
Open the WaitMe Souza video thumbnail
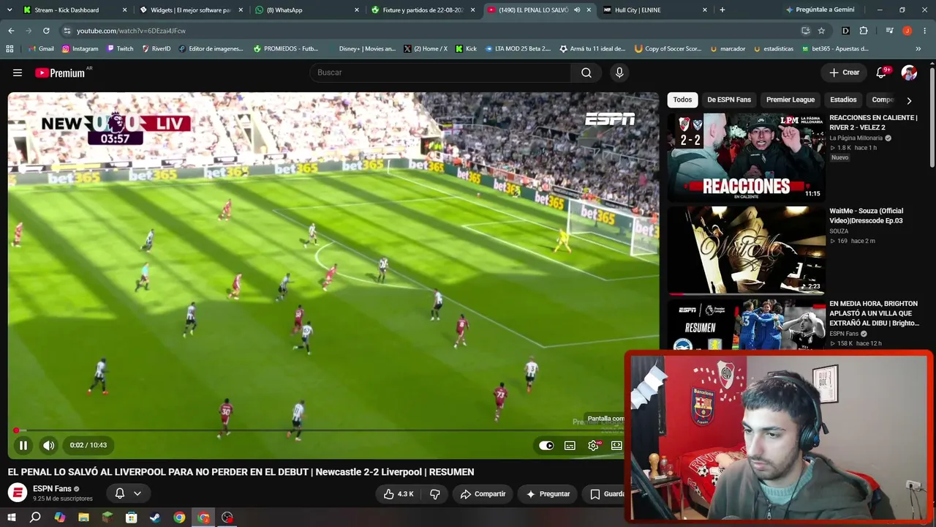point(746,250)
